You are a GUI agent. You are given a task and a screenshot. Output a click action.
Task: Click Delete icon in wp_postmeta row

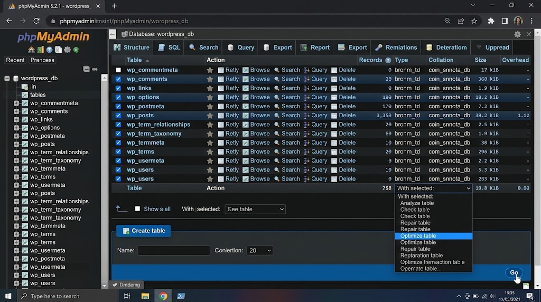coord(334,107)
